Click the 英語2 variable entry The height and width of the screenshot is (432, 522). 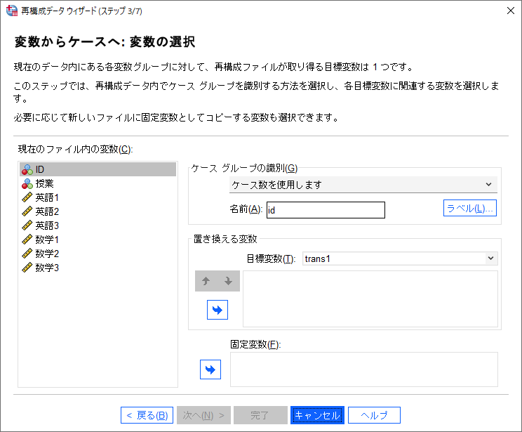click(x=47, y=211)
